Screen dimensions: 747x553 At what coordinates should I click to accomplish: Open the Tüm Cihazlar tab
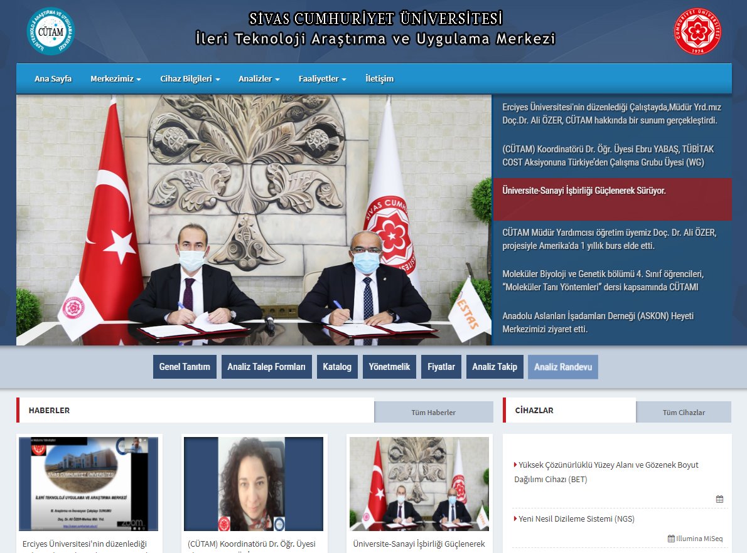tap(684, 412)
